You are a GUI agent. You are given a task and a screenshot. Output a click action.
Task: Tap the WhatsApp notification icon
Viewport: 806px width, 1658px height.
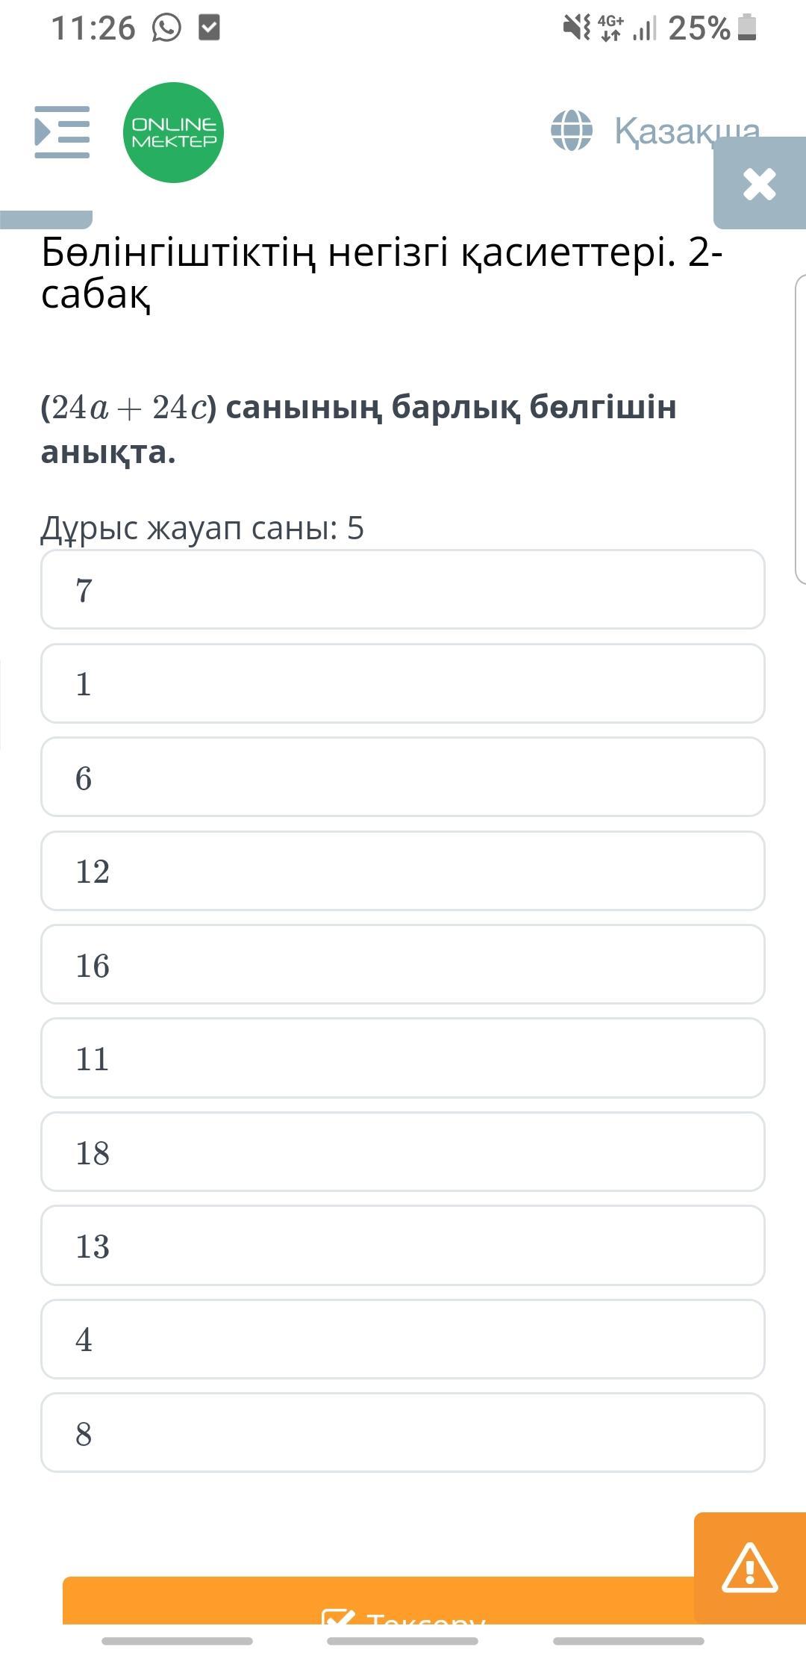166,28
